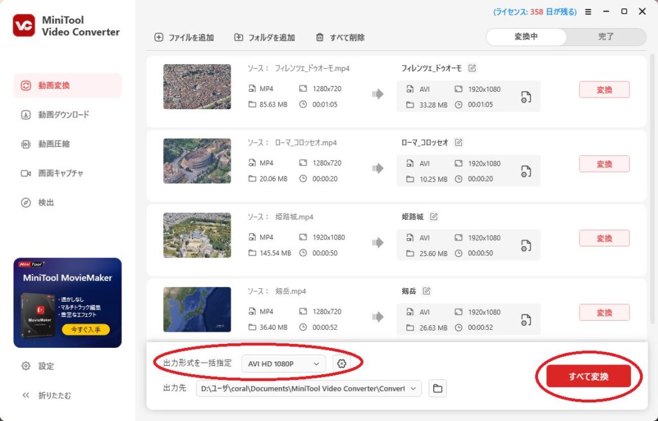The width and height of the screenshot is (658, 421).
Task: Open the AVI HD 1080P format dropdown
Action: pyautogui.click(x=283, y=363)
